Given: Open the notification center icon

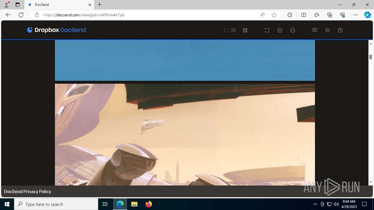Looking at the screenshot, I should [x=364, y=204].
